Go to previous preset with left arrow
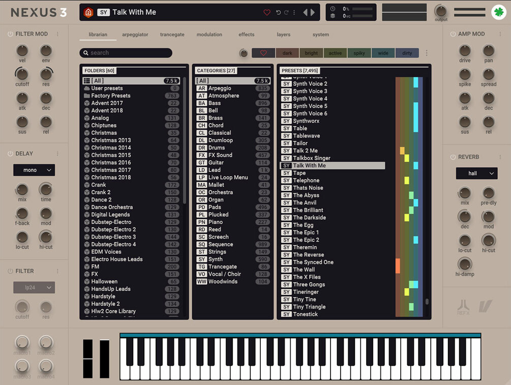511x385 pixels. pos(306,12)
